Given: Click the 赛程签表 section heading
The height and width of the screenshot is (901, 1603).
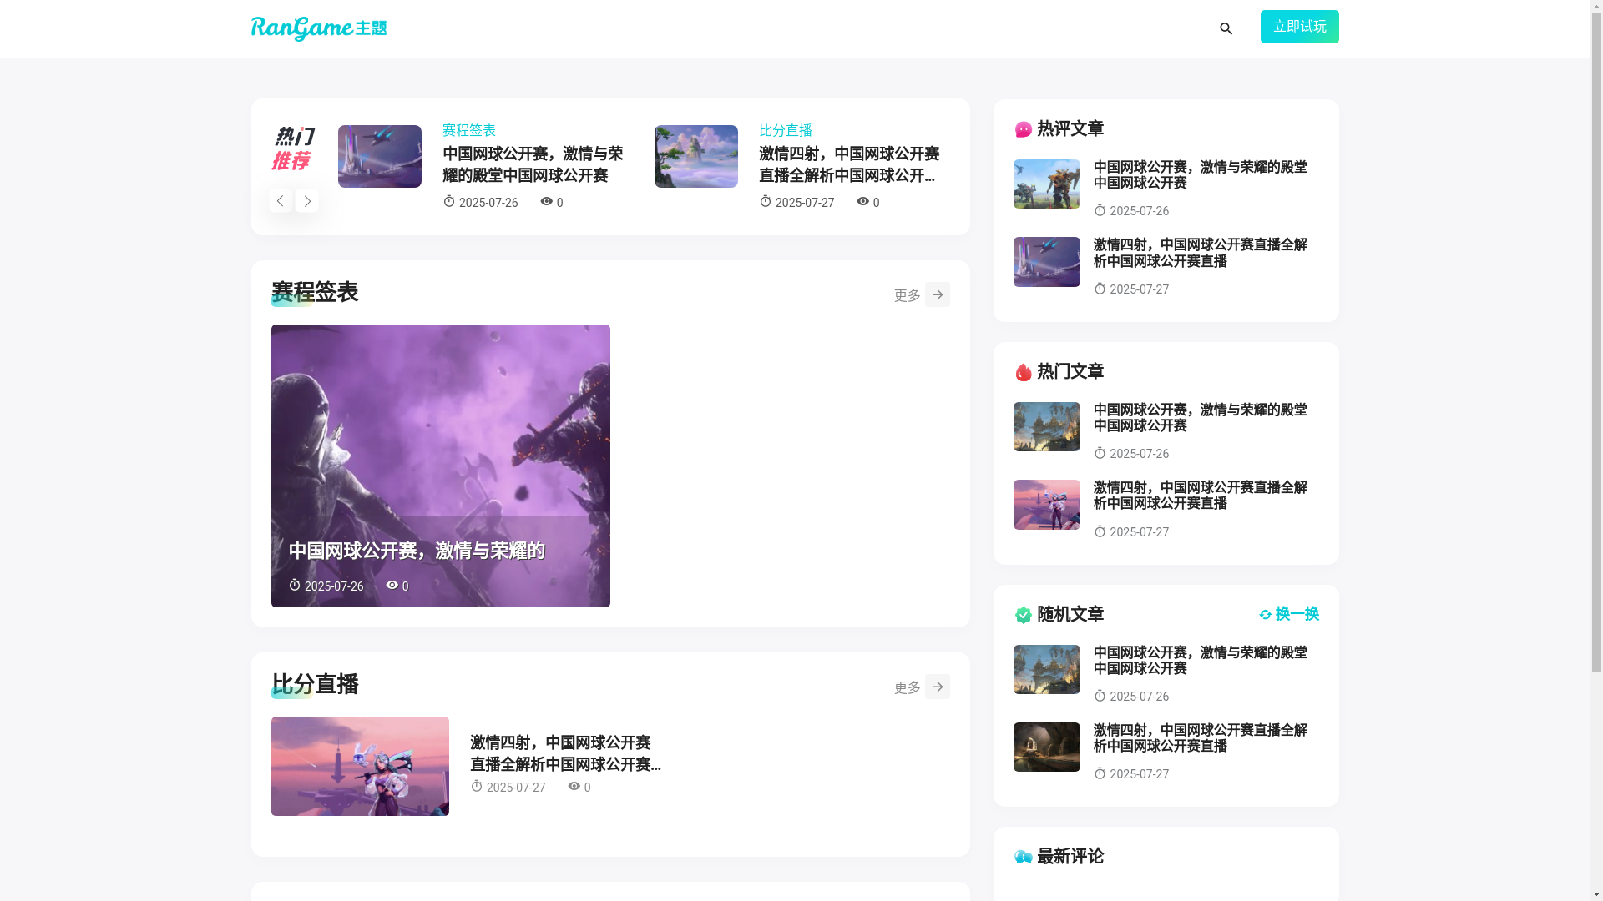Looking at the screenshot, I should pos(315,292).
